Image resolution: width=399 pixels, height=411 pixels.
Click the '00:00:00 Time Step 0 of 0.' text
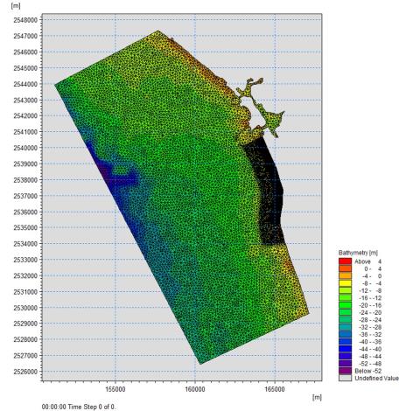[x=79, y=407]
